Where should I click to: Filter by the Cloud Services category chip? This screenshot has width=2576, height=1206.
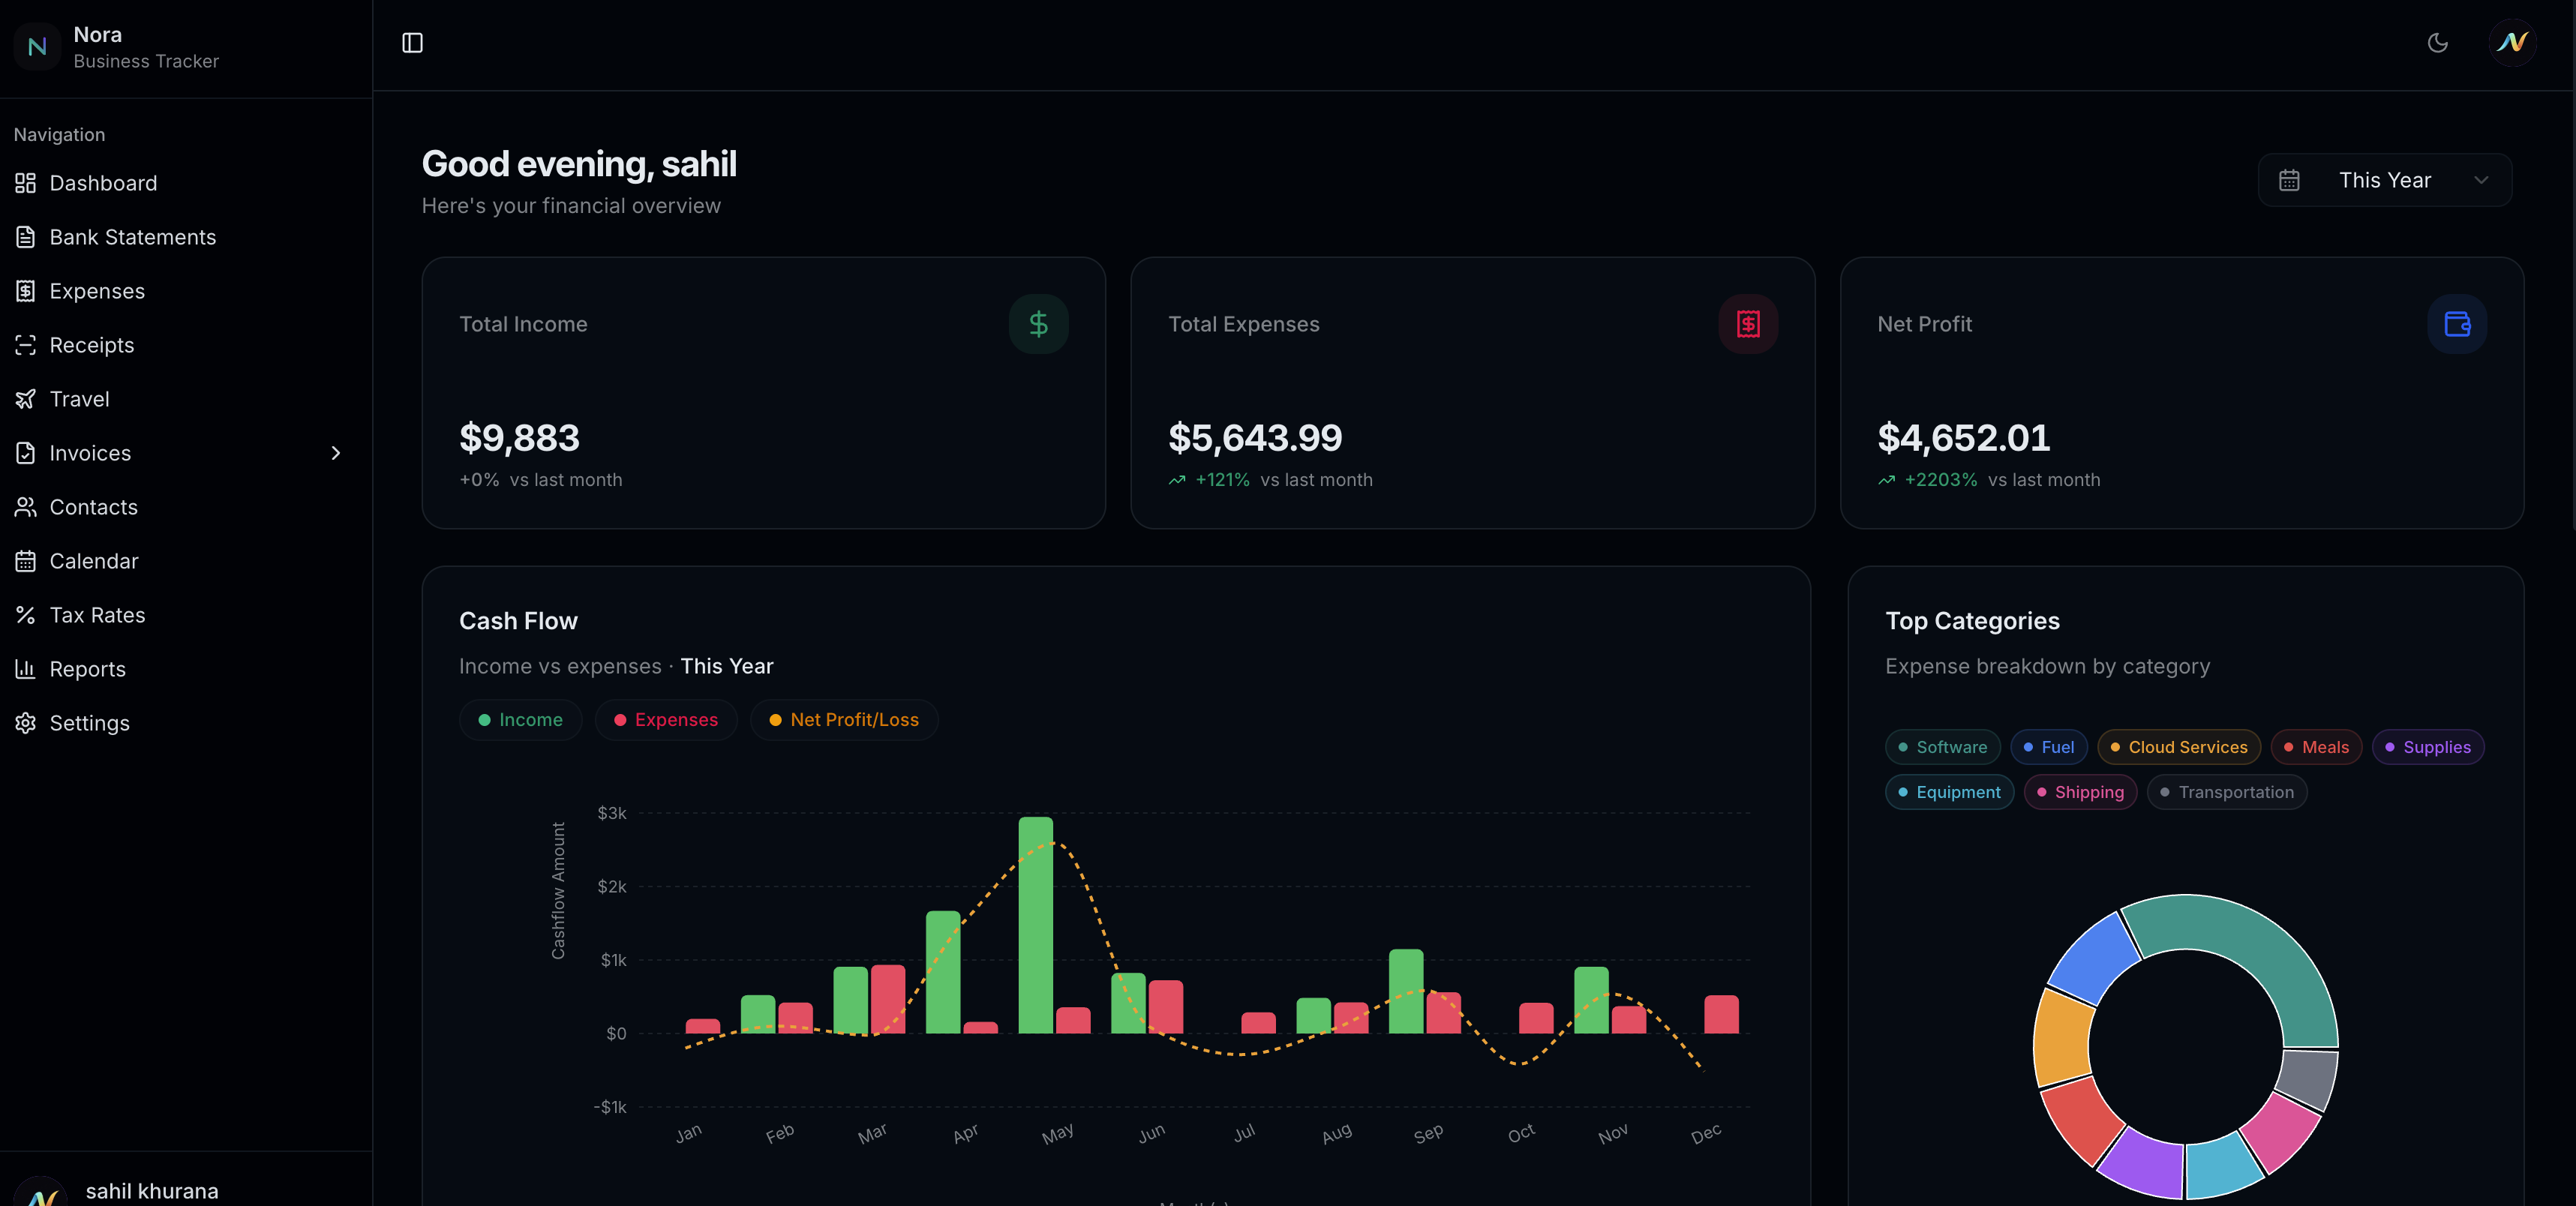tap(2179, 747)
